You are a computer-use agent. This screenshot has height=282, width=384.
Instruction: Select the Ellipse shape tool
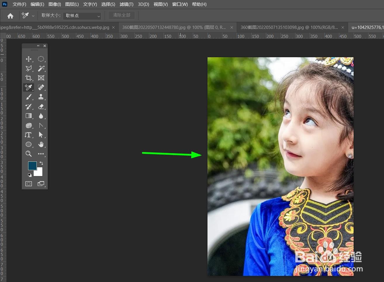click(x=29, y=144)
